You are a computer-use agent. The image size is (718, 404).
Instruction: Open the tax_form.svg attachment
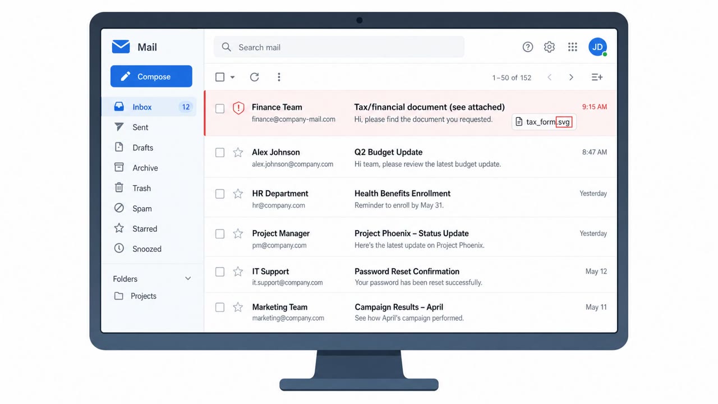coord(544,122)
